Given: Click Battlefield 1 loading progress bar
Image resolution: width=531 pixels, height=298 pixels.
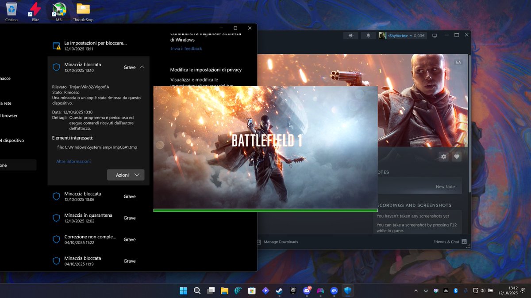Looking at the screenshot, I should click(x=265, y=211).
